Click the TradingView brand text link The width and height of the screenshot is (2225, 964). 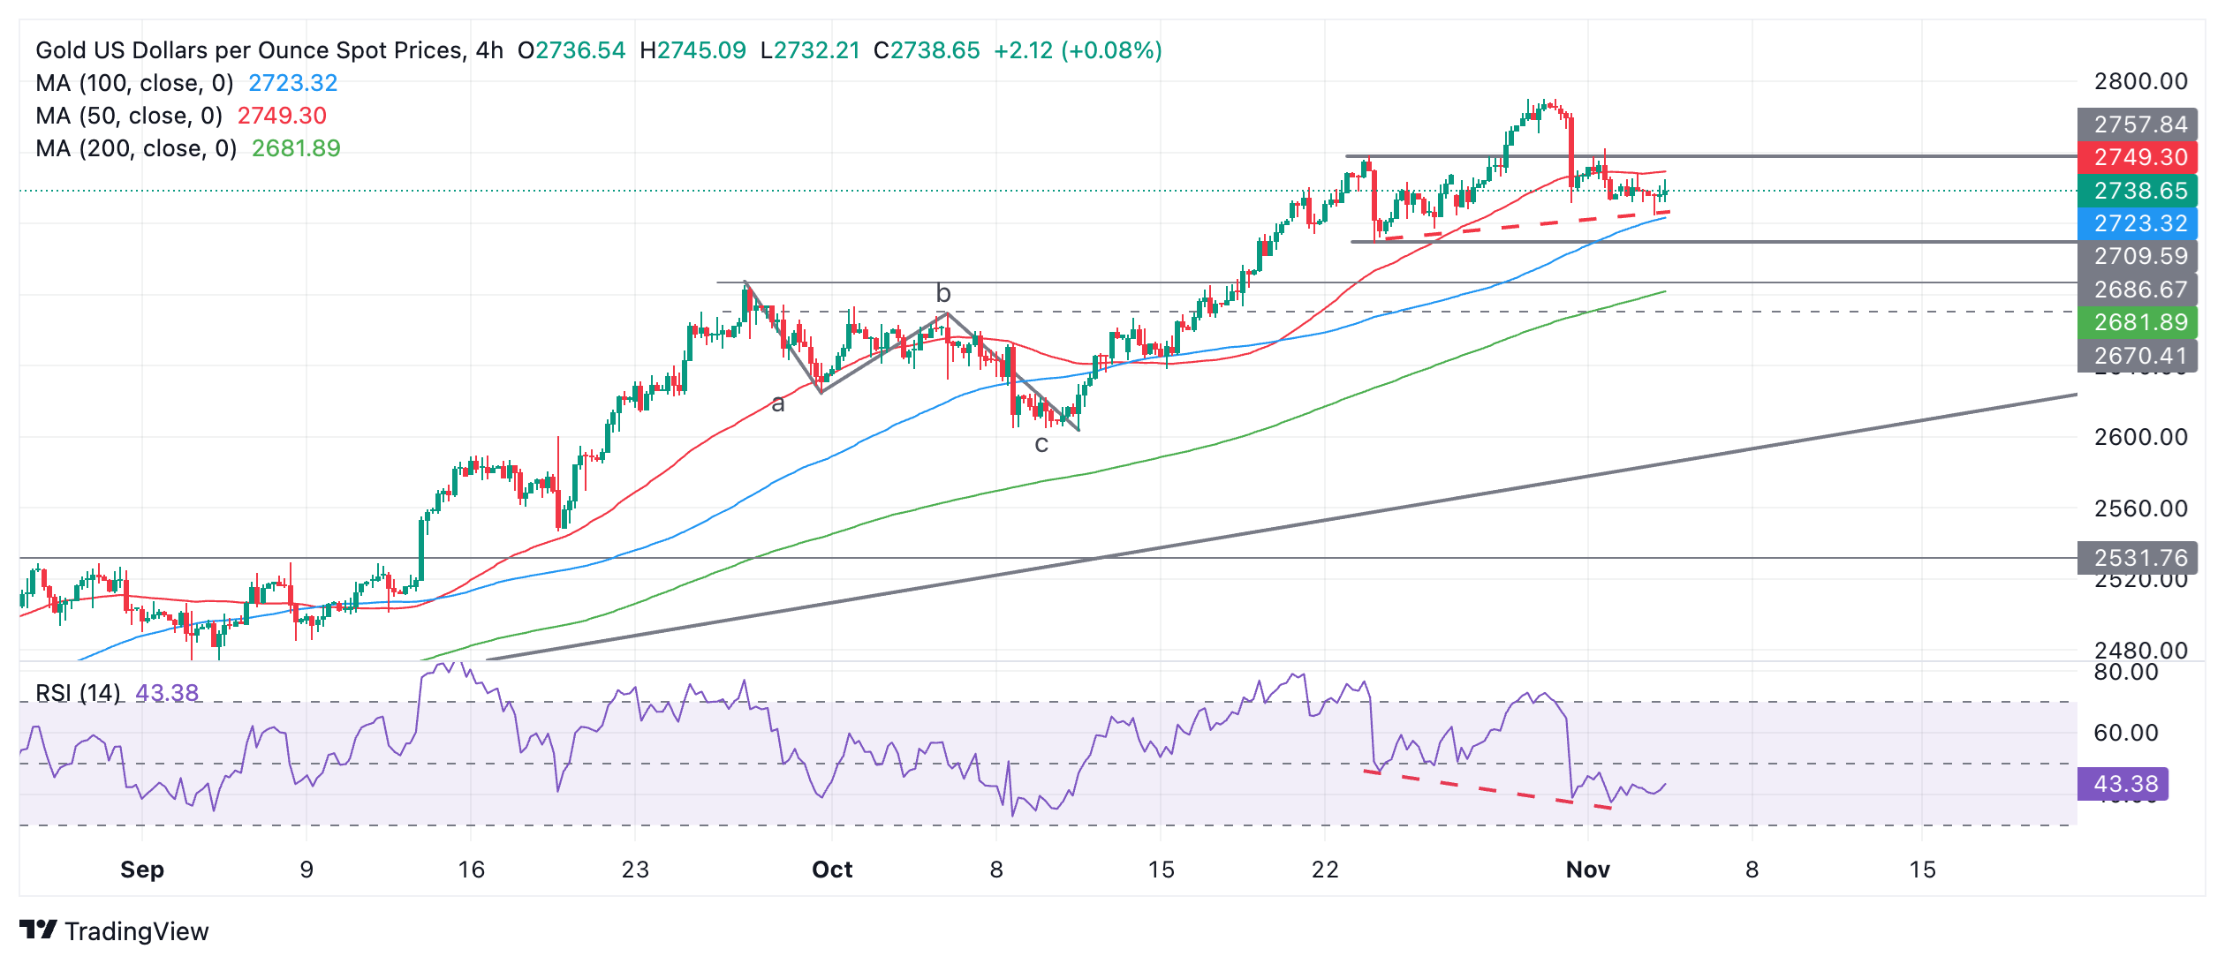pos(136,931)
